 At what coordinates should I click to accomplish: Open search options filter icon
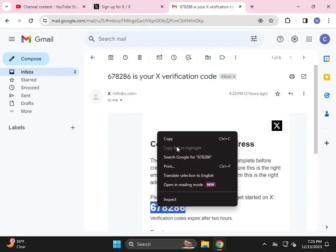pyautogui.click(x=254, y=39)
